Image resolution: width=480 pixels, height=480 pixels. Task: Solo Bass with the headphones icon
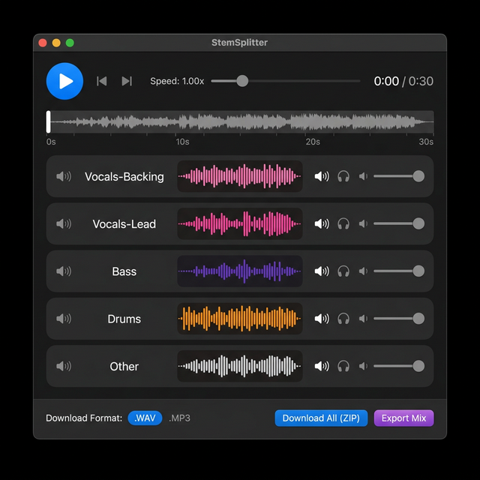(343, 271)
